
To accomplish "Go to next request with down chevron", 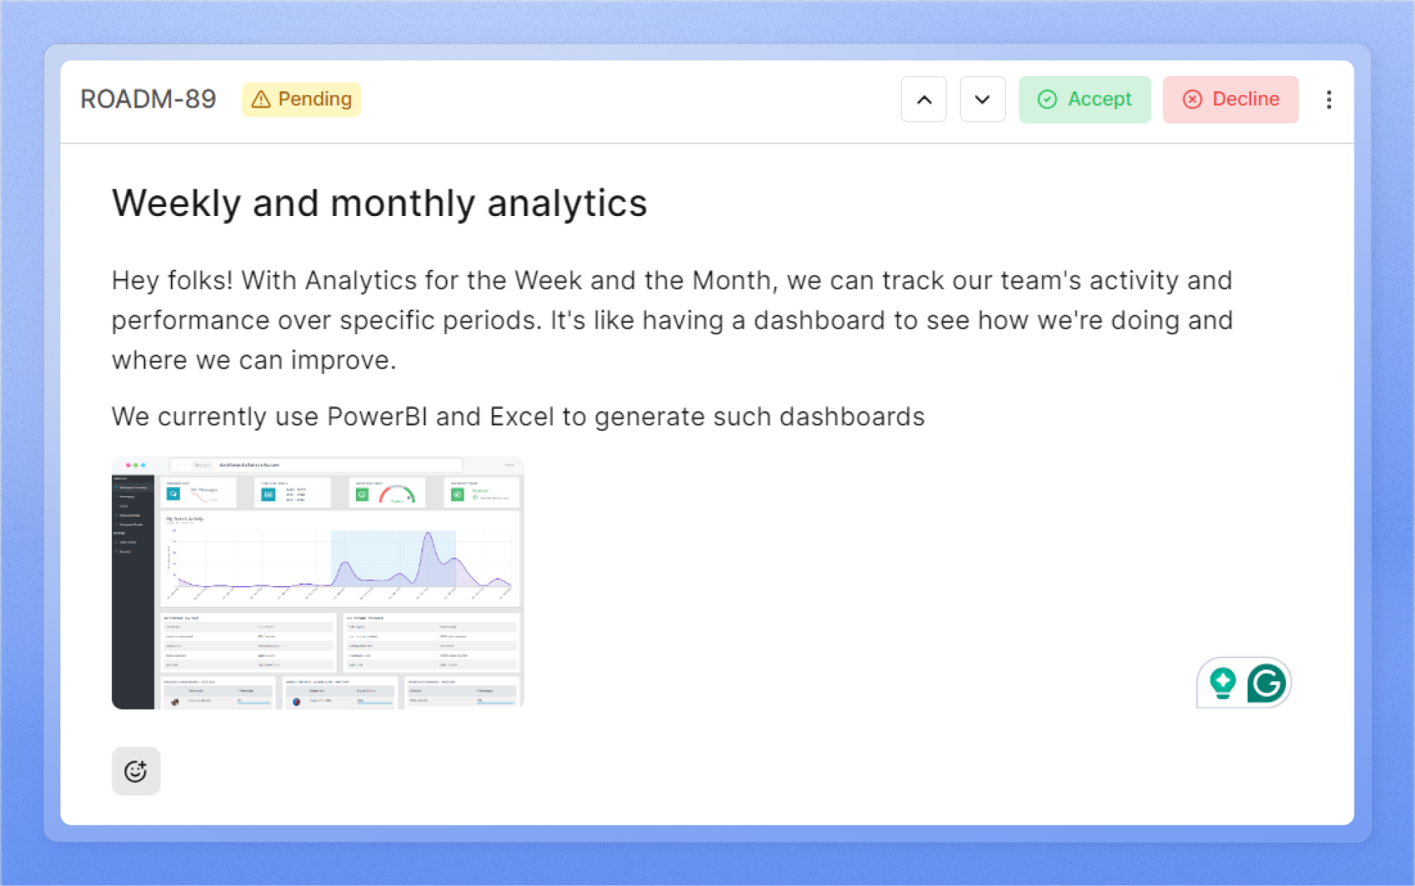I will coord(982,100).
